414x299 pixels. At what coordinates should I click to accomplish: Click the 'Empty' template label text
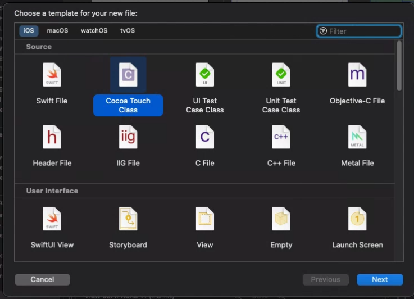pos(281,245)
